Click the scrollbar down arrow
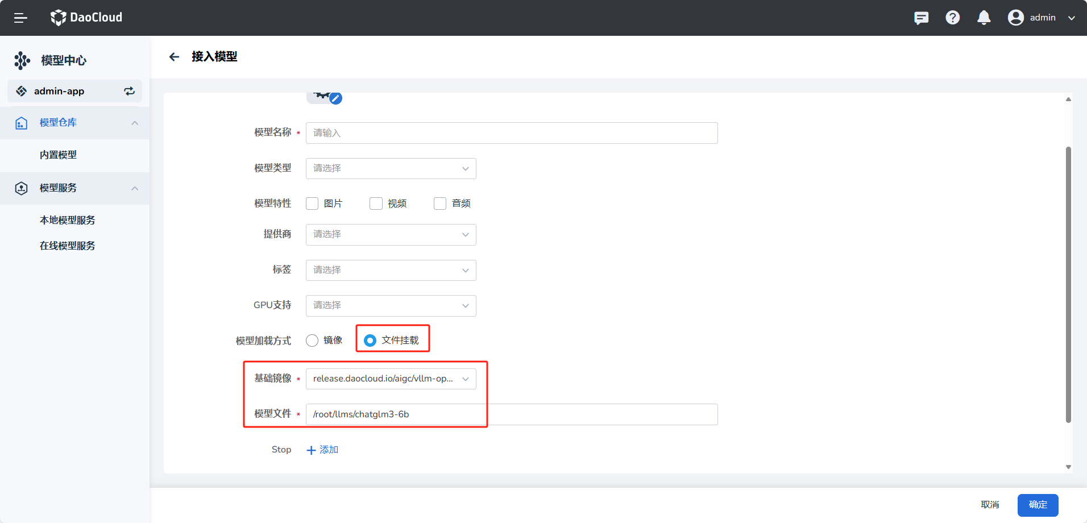Screen dimensions: 1087x523 pyautogui.click(x=1068, y=467)
